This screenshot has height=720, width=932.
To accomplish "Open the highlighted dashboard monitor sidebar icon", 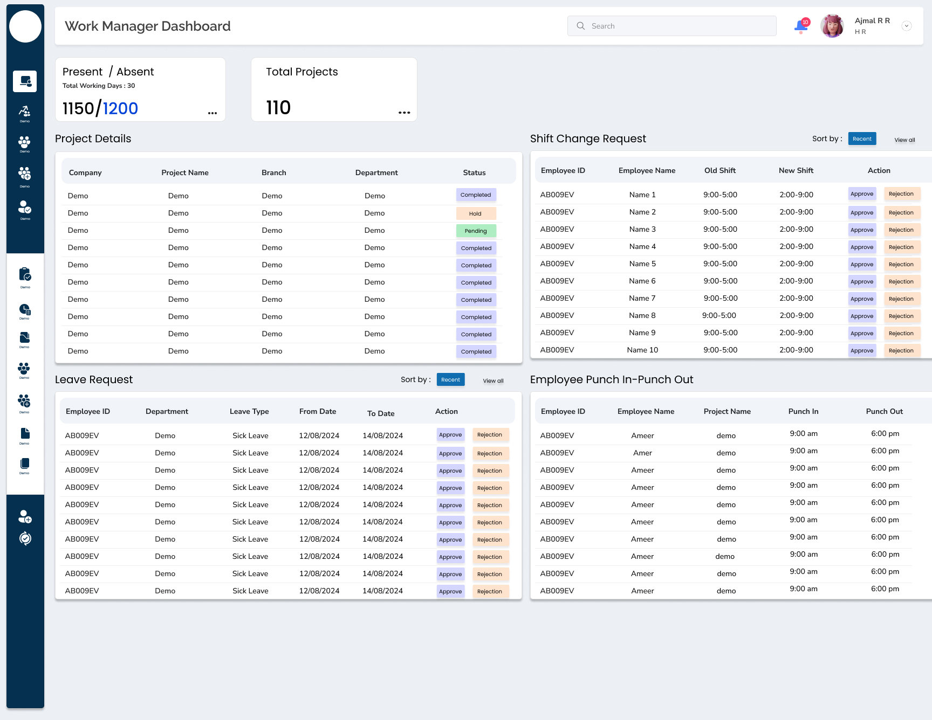I will (x=25, y=81).
